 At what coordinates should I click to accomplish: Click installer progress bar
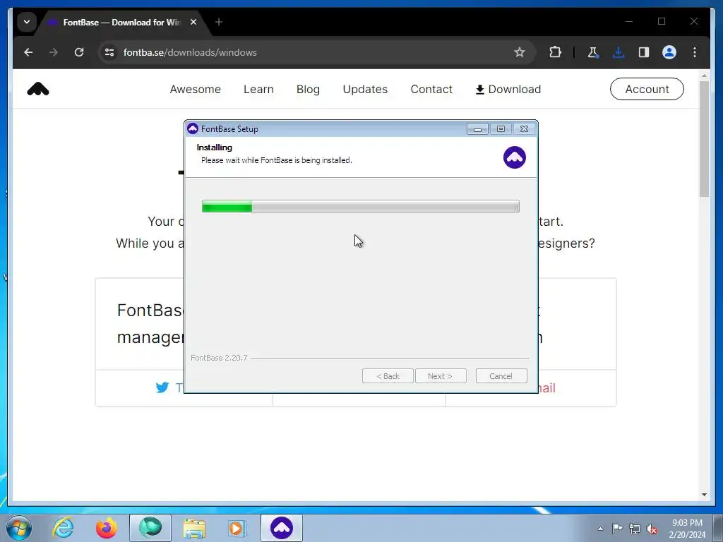(361, 206)
